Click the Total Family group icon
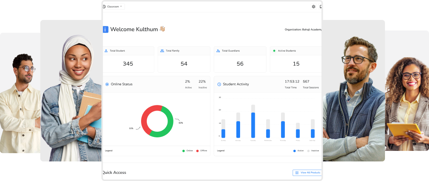429x181 pixels. [162, 51]
